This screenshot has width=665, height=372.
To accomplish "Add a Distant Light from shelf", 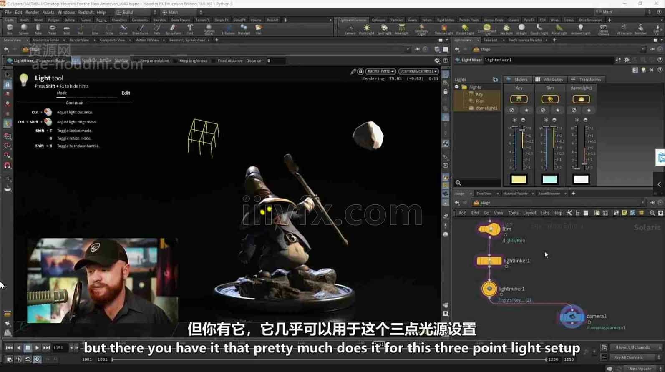I will pos(464,29).
